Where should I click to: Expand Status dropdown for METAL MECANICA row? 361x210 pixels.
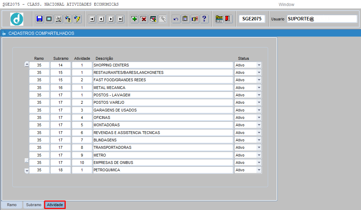click(259, 88)
